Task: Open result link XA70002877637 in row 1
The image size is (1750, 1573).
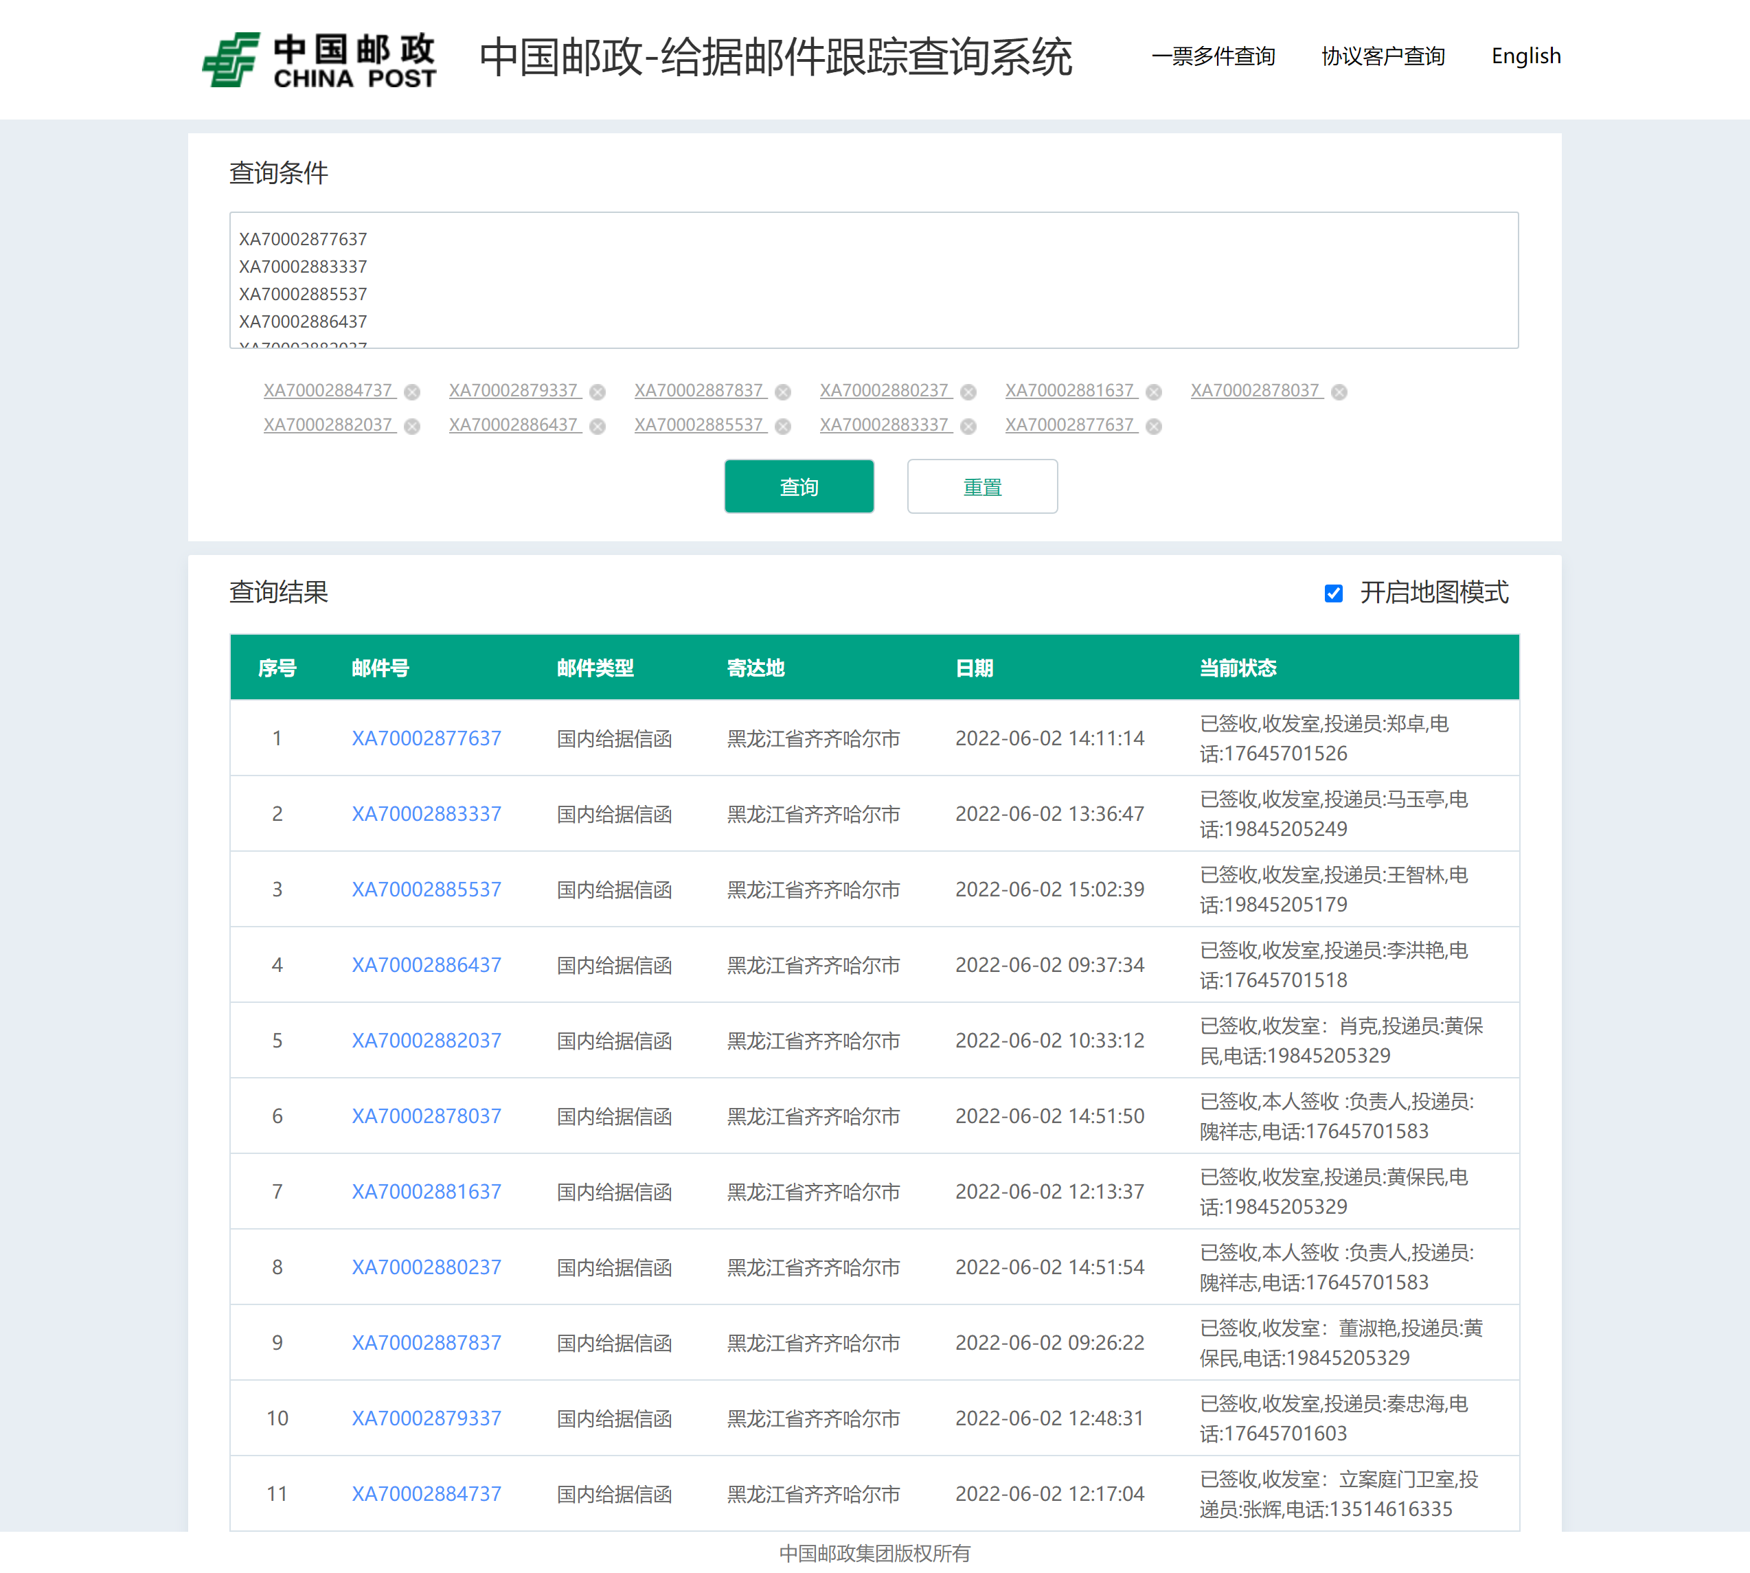Action: coord(426,739)
